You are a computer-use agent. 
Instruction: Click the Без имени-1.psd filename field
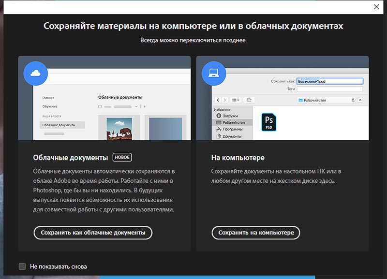(x=330, y=81)
